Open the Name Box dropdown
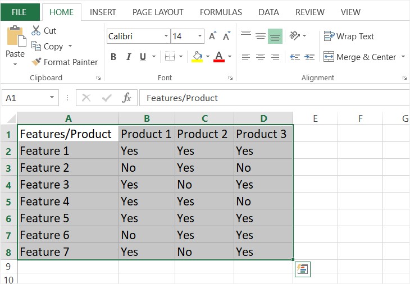The image size is (410, 284). pyautogui.click(x=52, y=98)
